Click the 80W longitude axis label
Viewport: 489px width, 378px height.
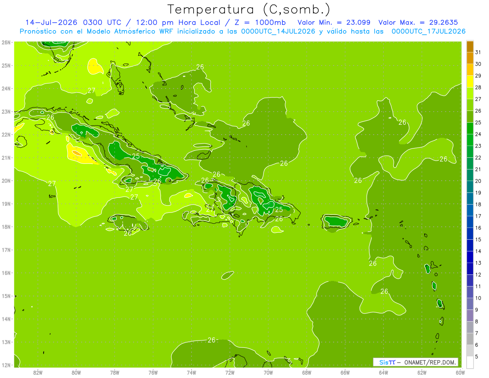76,372
